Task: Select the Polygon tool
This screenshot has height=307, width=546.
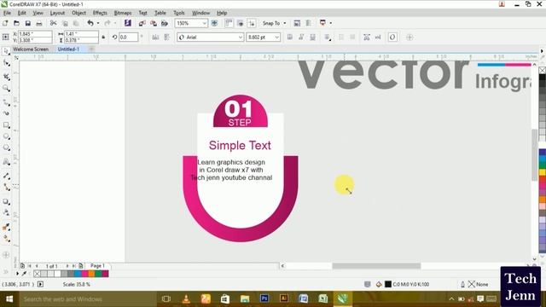Action: pyautogui.click(x=6, y=148)
